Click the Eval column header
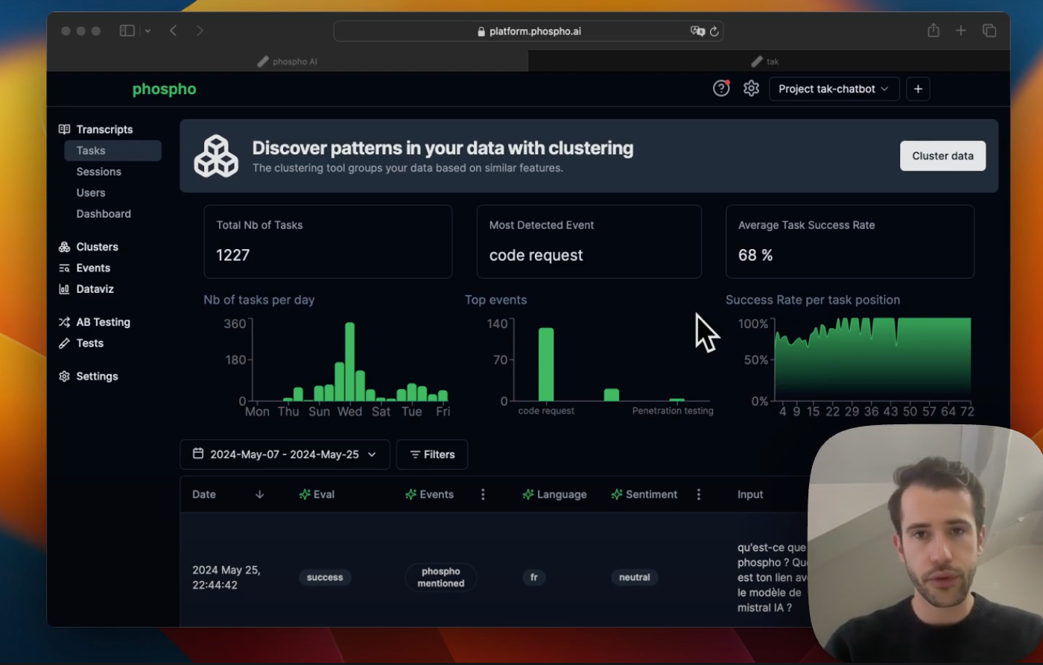This screenshot has width=1043, height=665. [x=324, y=494]
